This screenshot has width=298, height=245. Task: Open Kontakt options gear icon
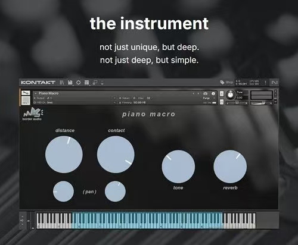[x=79, y=83]
